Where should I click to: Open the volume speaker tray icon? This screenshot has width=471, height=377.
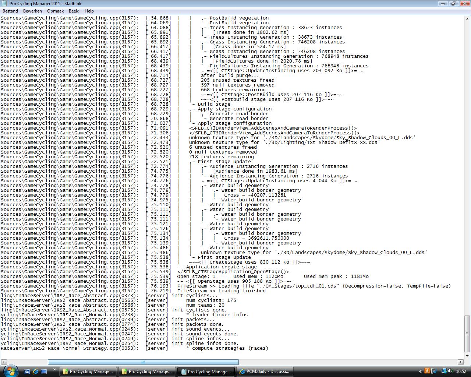(x=451, y=371)
